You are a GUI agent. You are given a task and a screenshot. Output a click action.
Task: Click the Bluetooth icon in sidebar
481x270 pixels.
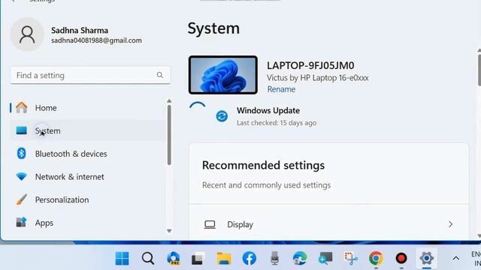click(x=22, y=153)
